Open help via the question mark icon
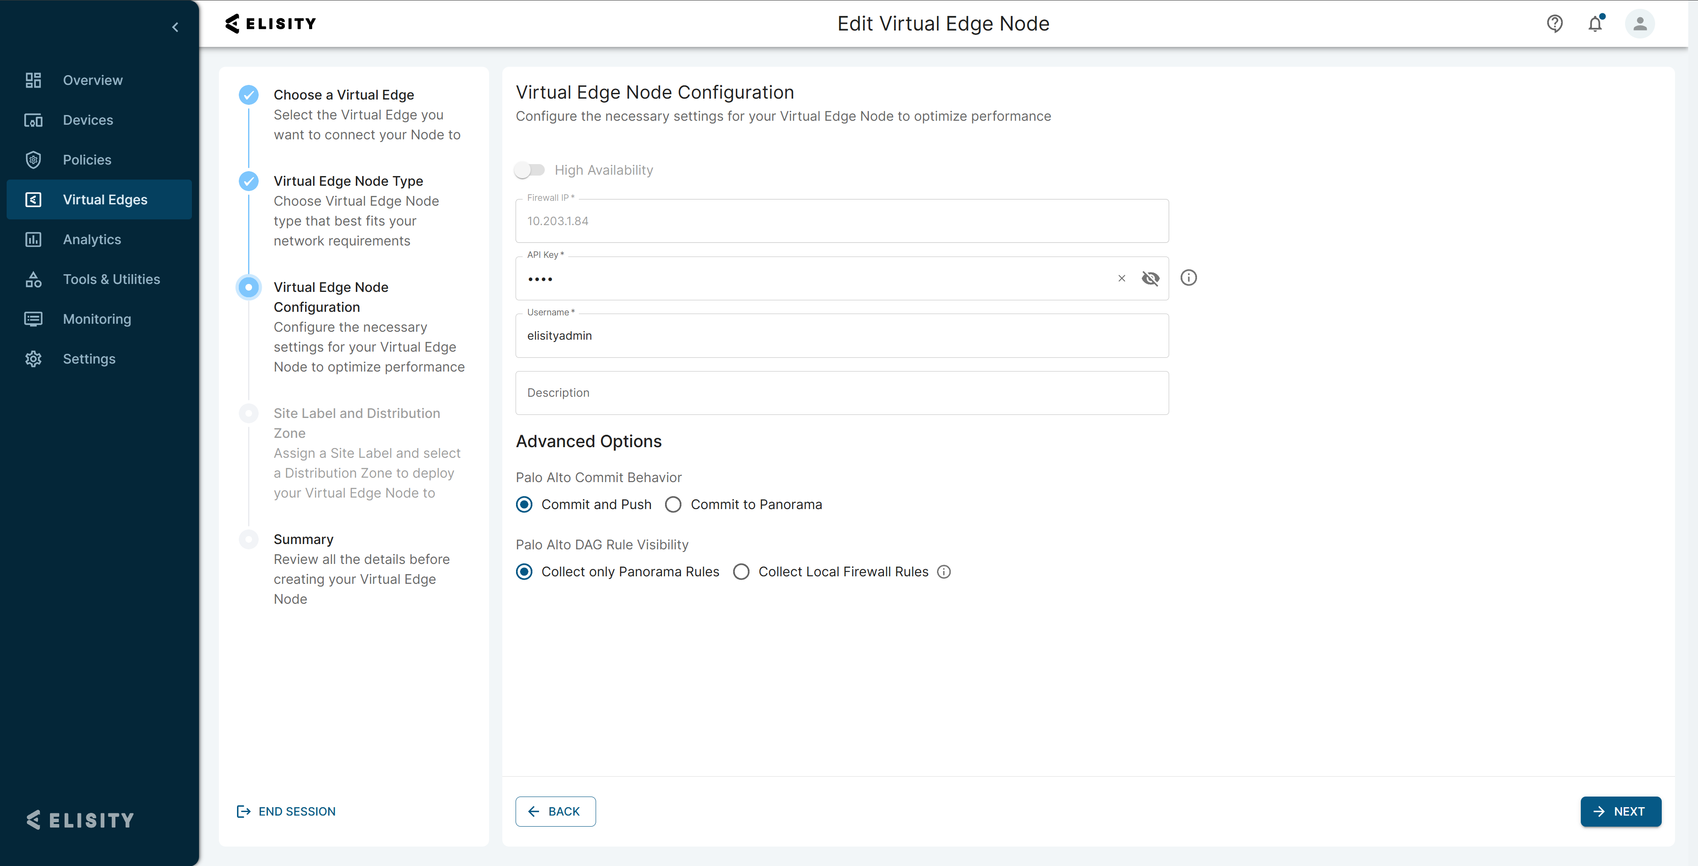Image resolution: width=1698 pixels, height=866 pixels. (x=1555, y=24)
